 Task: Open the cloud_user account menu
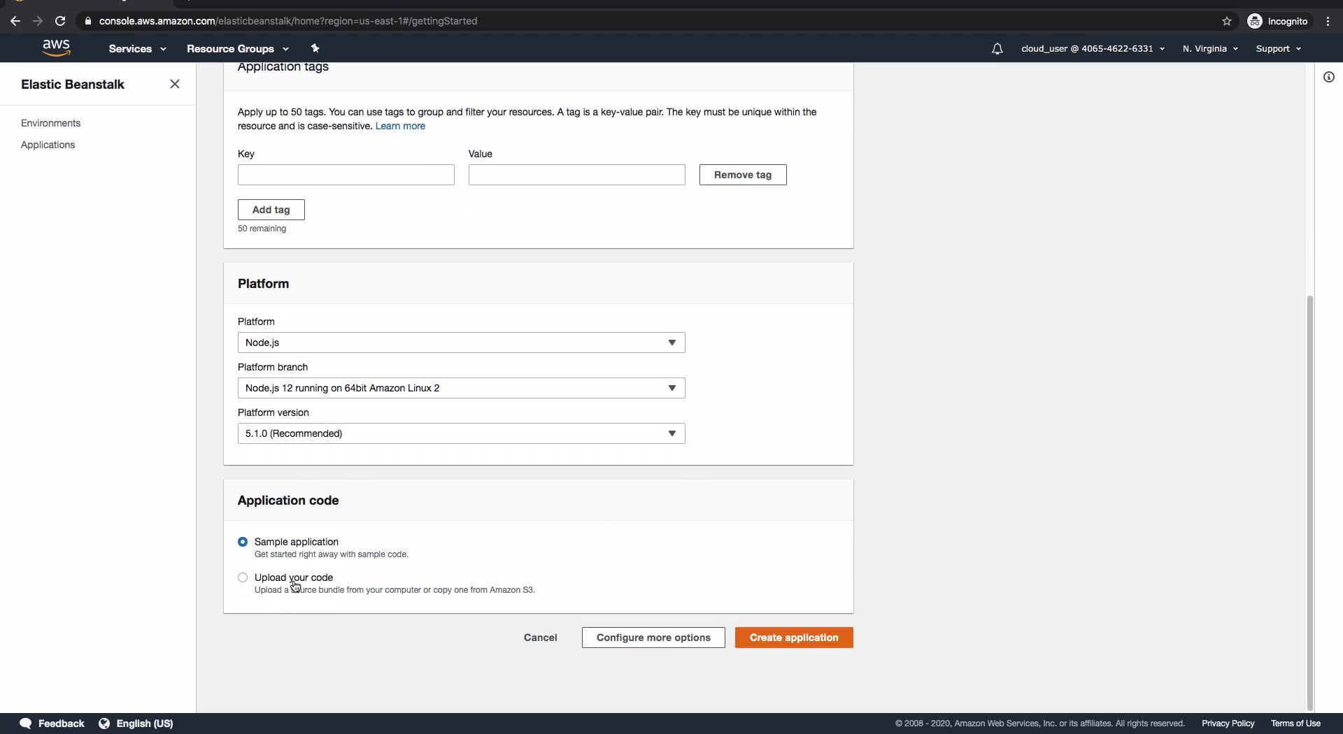(1093, 49)
